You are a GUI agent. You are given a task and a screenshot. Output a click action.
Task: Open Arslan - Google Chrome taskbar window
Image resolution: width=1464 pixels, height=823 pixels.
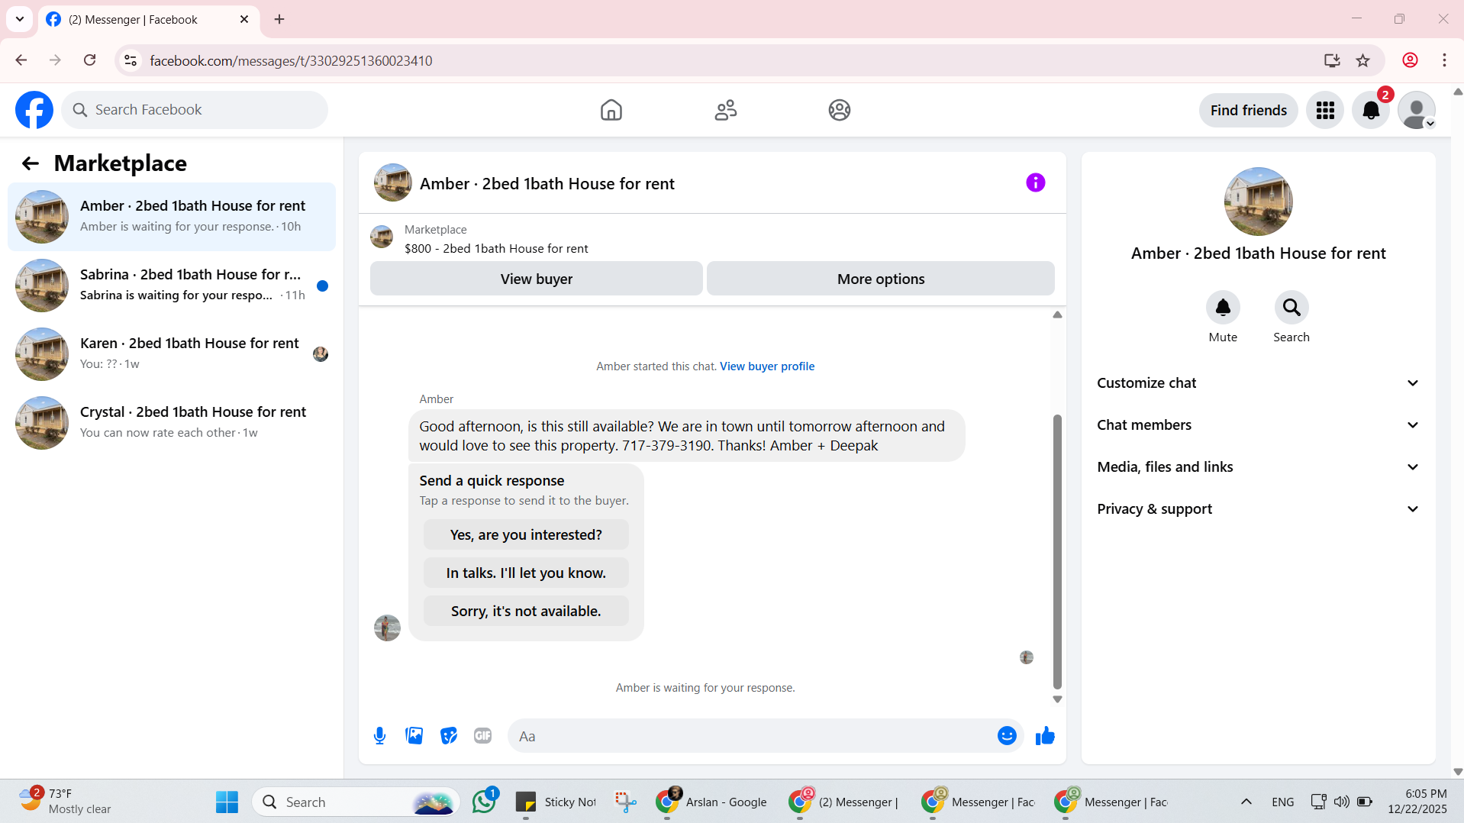(711, 802)
